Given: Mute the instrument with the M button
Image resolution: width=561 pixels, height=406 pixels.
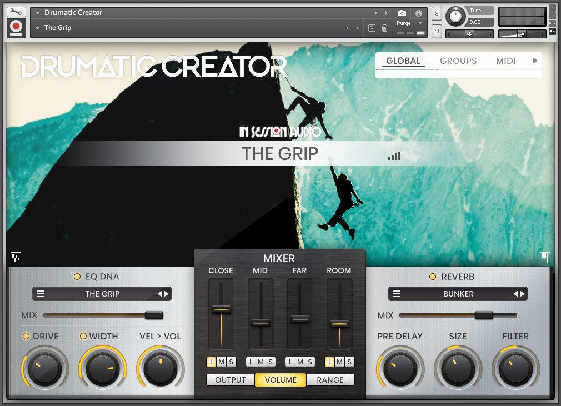Looking at the screenshot, I should coord(437,31).
